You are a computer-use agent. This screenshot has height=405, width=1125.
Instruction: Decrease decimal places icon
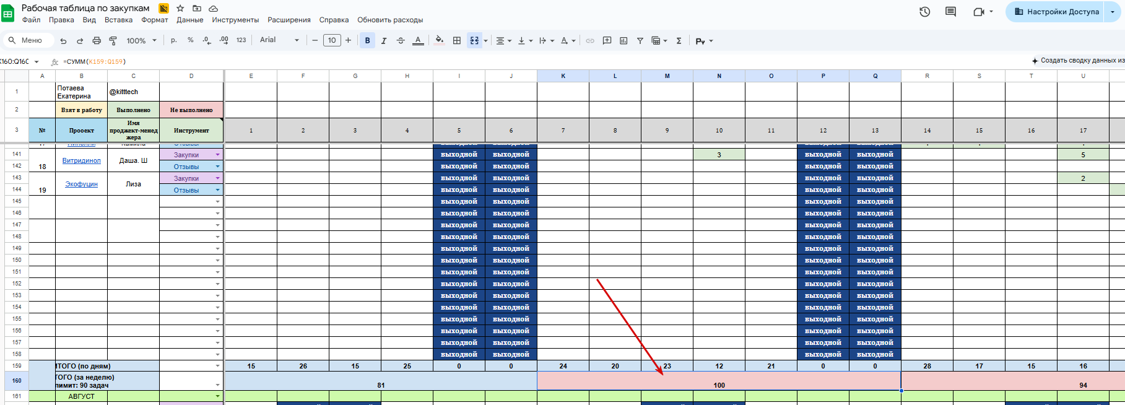point(207,40)
